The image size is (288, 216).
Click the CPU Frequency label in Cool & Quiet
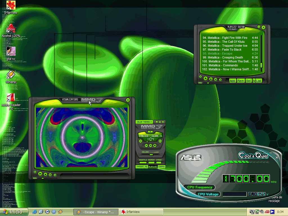click(x=200, y=187)
